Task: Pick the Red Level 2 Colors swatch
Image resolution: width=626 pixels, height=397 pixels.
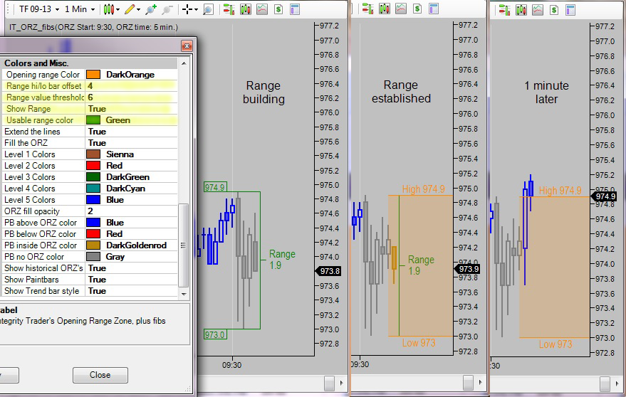Action: pyautogui.click(x=93, y=166)
